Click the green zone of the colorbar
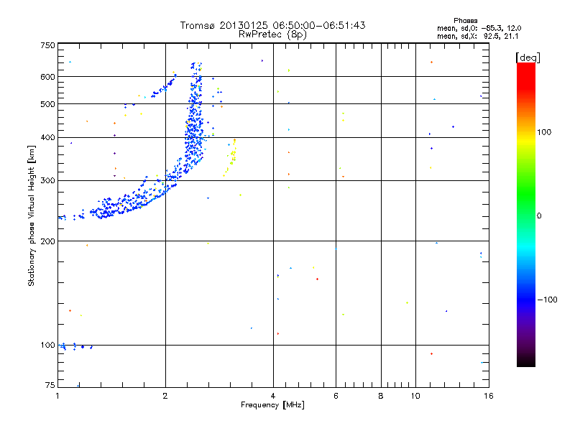This screenshot has height=431, width=575. tap(526, 194)
